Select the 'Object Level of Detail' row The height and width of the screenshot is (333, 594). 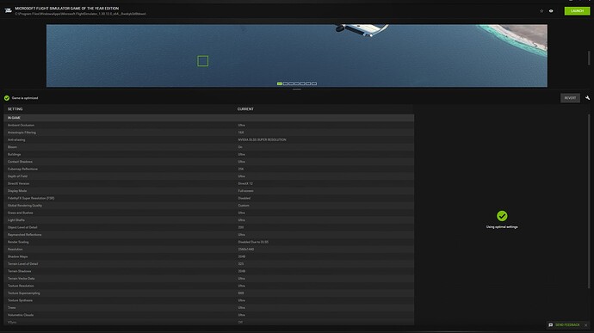pos(208,227)
